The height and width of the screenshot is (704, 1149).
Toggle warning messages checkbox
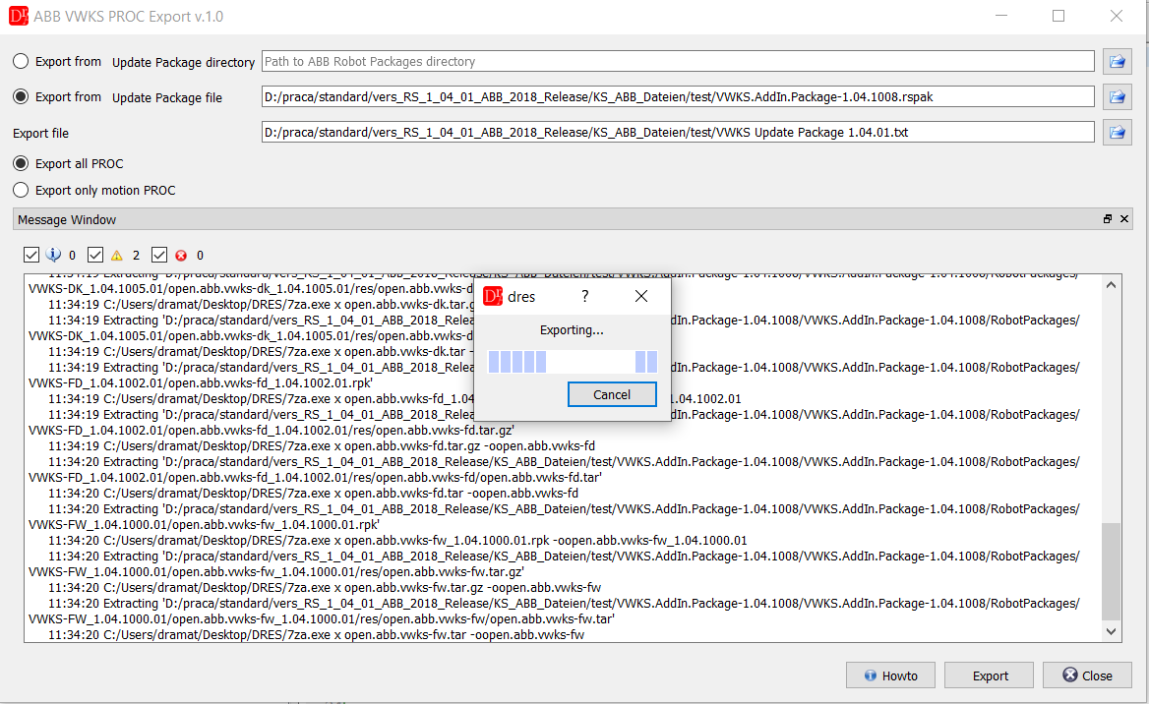(x=95, y=255)
